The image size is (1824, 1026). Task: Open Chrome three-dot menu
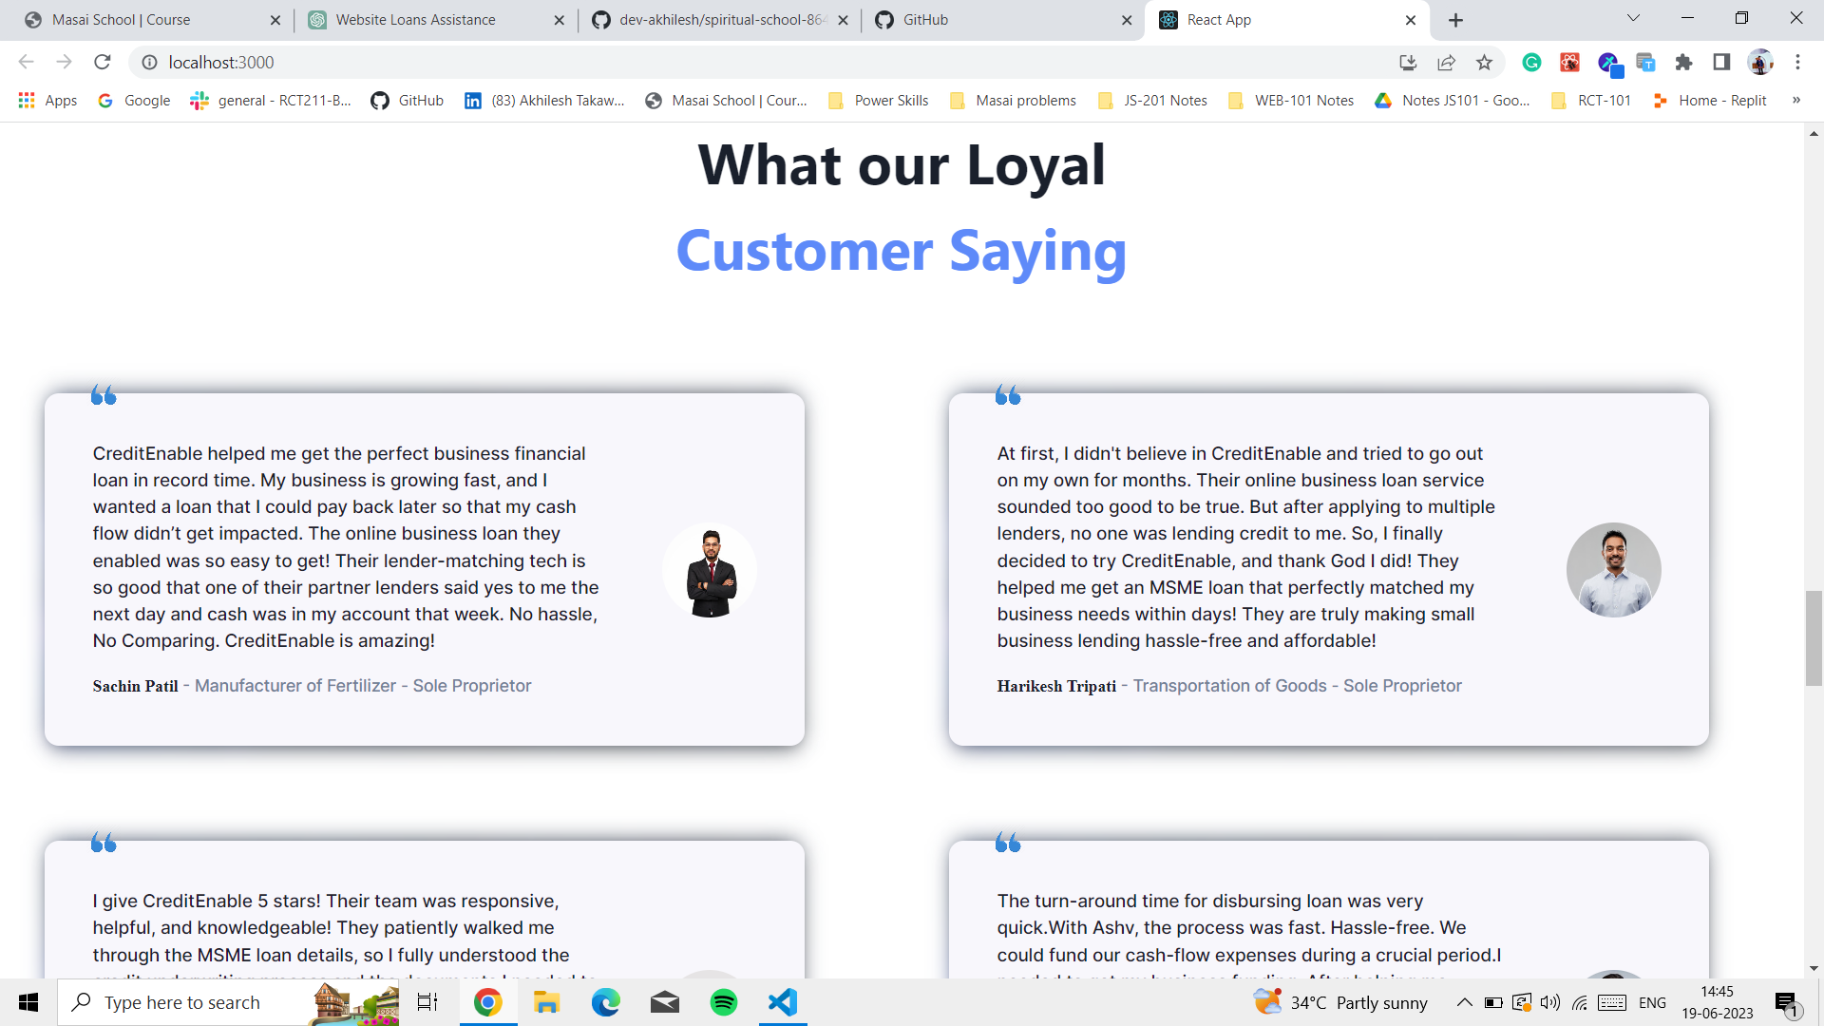click(x=1797, y=62)
